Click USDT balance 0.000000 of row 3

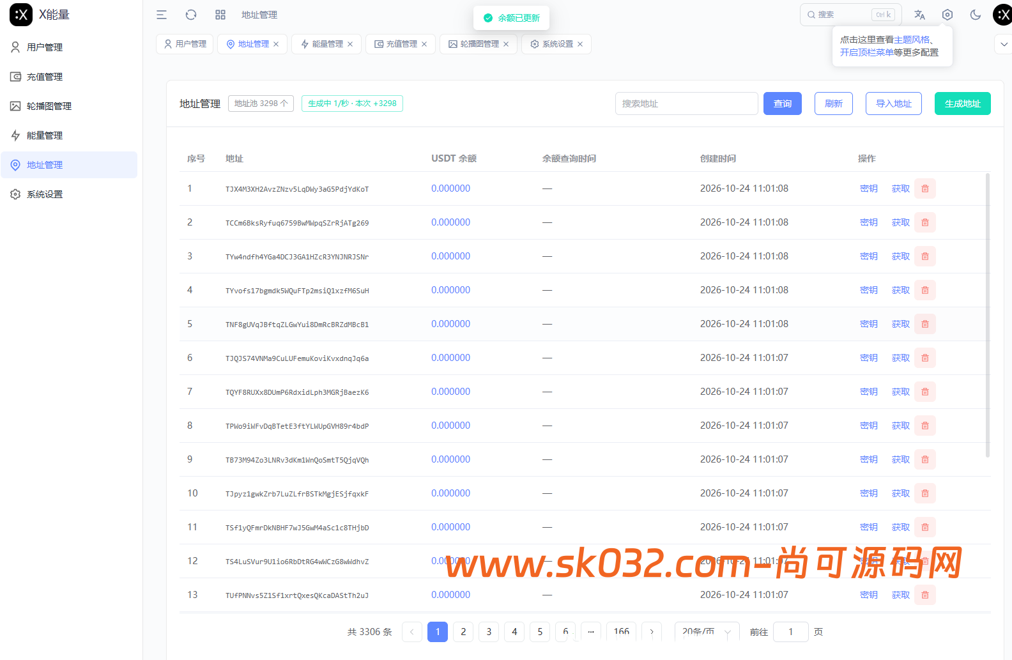click(450, 256)
